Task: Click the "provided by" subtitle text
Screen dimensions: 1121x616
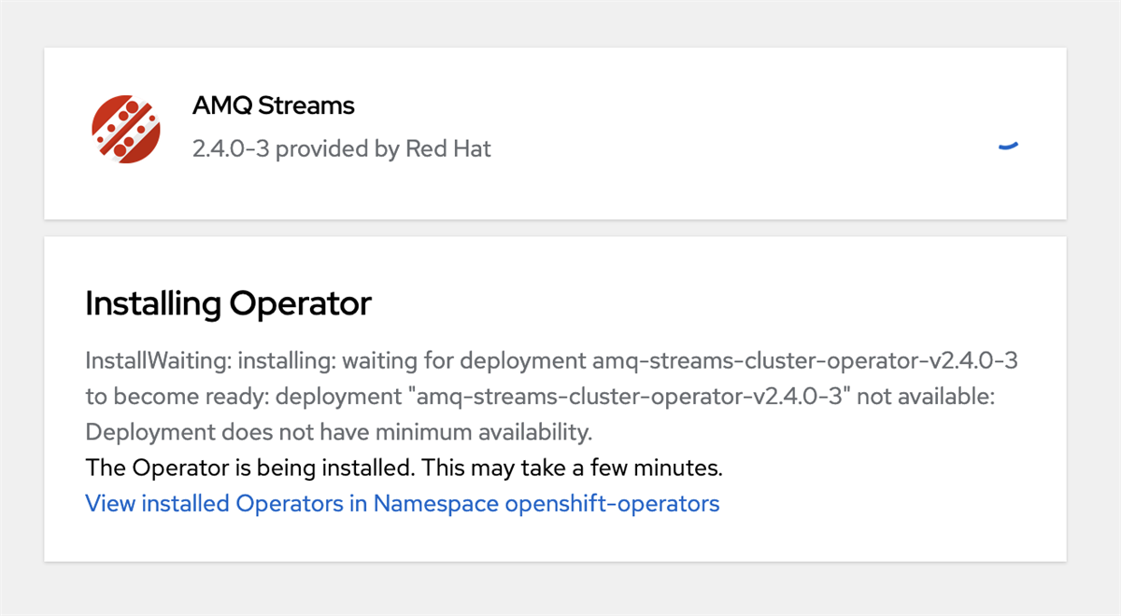Action: click(337, 148)
